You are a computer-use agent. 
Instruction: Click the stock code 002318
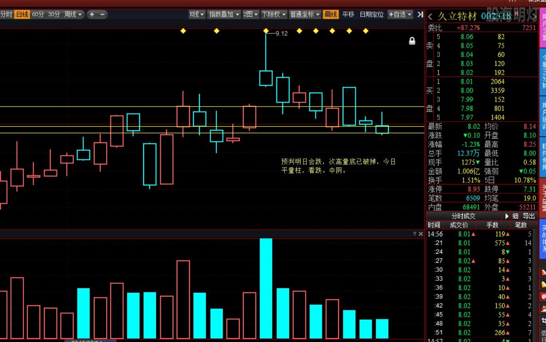pyautogui.click(x=496, y=16)
